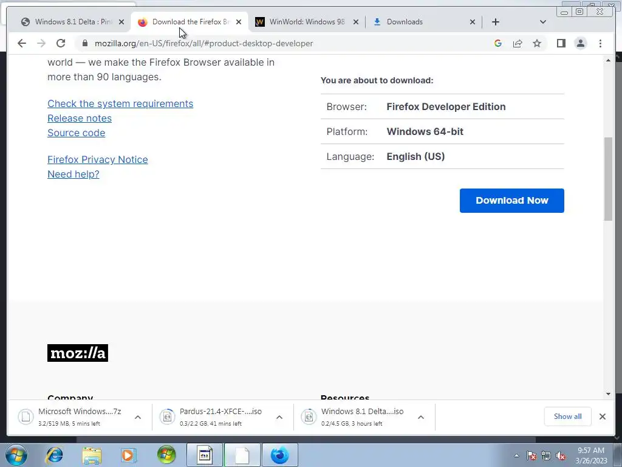The width and height of the screenshot is (622, 467).
Task: Open the Source code link
Action: (76, 133)
